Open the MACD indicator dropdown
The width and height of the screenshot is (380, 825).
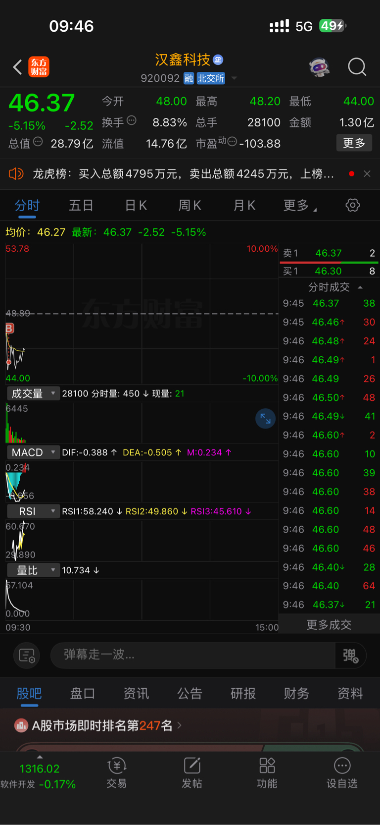click(x=33, y=452)
